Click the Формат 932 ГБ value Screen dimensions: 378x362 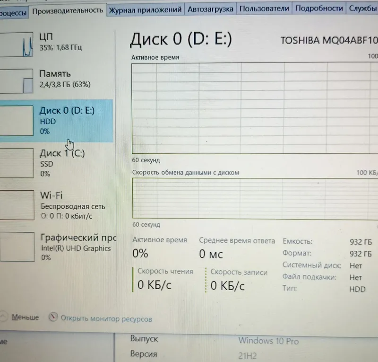pos(361,254)
